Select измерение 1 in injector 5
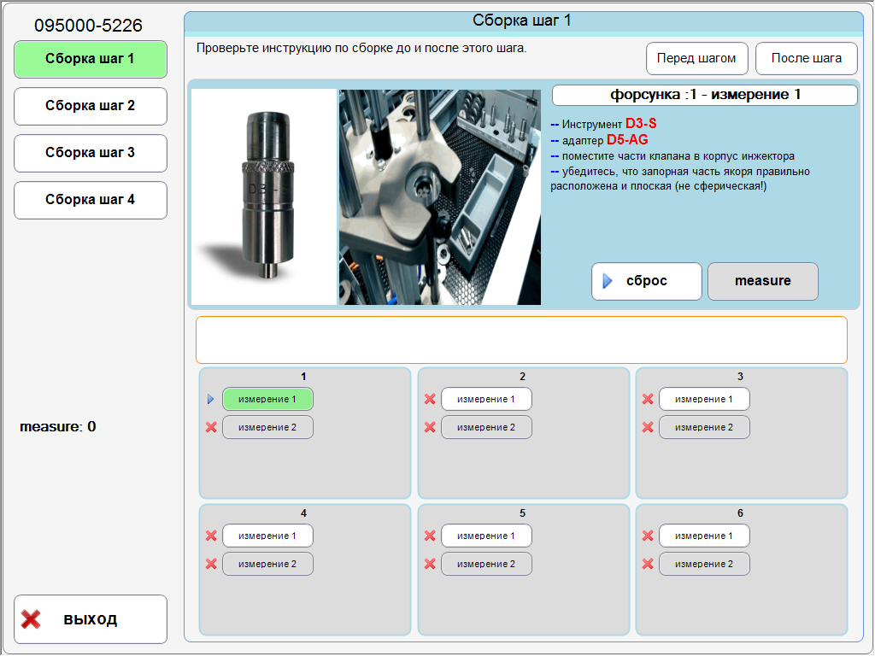Viewport: 875px width, 656px height. pyautogui.click(x=486, y=536)
